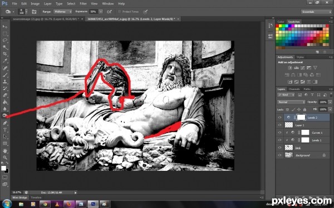Open the brush panel toggle in options bar

click(34, 12)
